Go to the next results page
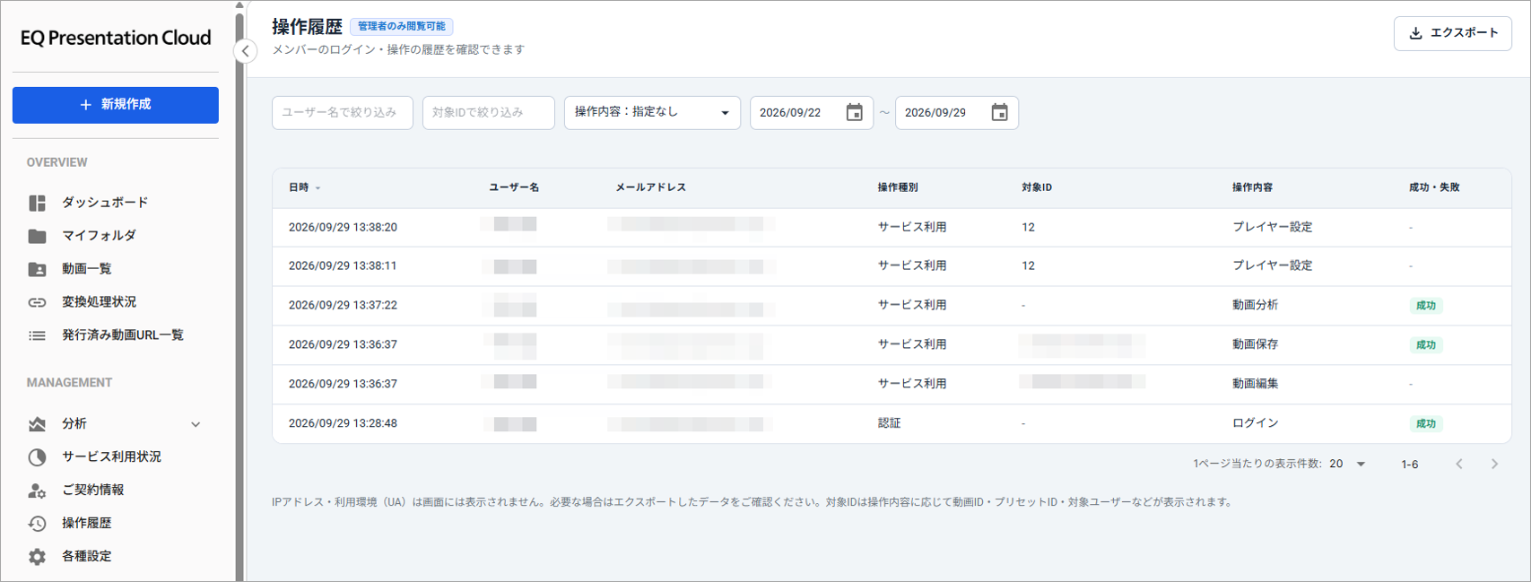Viewport: 1531px width, 582px height. [x=1494, y=464]
